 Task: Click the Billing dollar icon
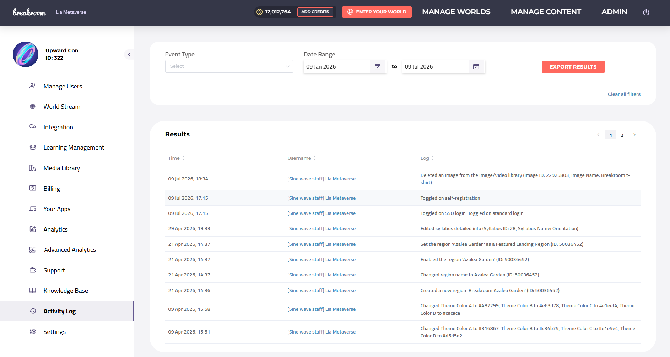click(x=33, y=188)
